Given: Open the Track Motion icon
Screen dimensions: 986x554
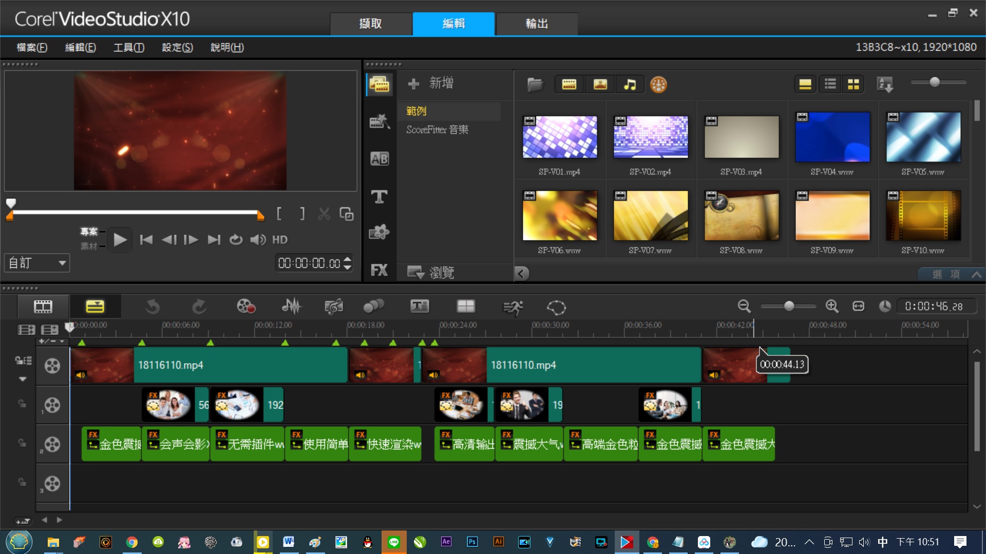Looking at the screenshot, I should (x=374, y=307).
